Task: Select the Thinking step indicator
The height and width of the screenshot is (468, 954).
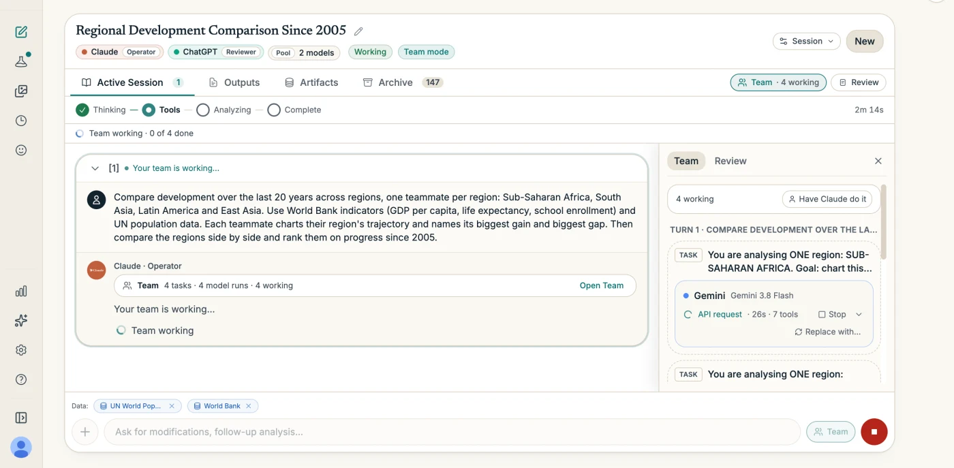Action: click(x=101, y=110)
